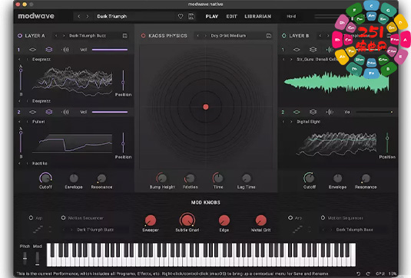Select Layer A oscillator 2 wavetable mode icon

click(x=32, y=112)
